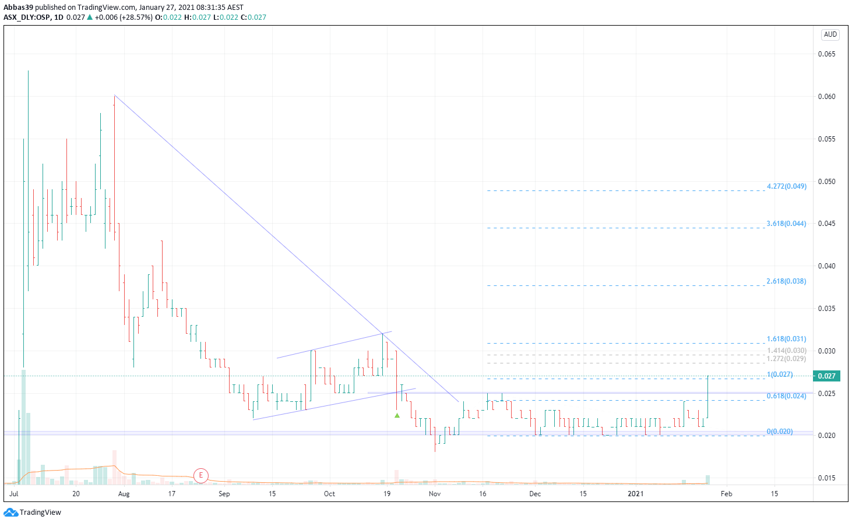
Task: Click the Jul date axis label
Action: tap(14, 494)
